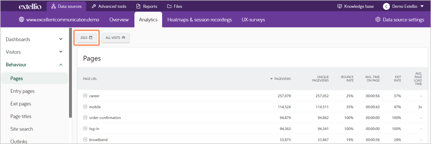Switch to the Overview tab
Screen dimensions: 431x144
[119, 19]
